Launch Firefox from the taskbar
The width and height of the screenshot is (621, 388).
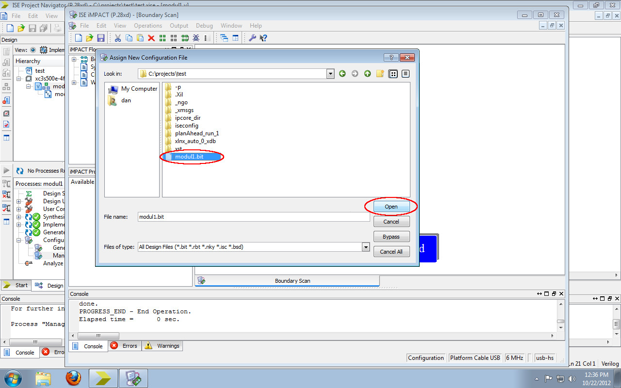[x=73, y=378]
